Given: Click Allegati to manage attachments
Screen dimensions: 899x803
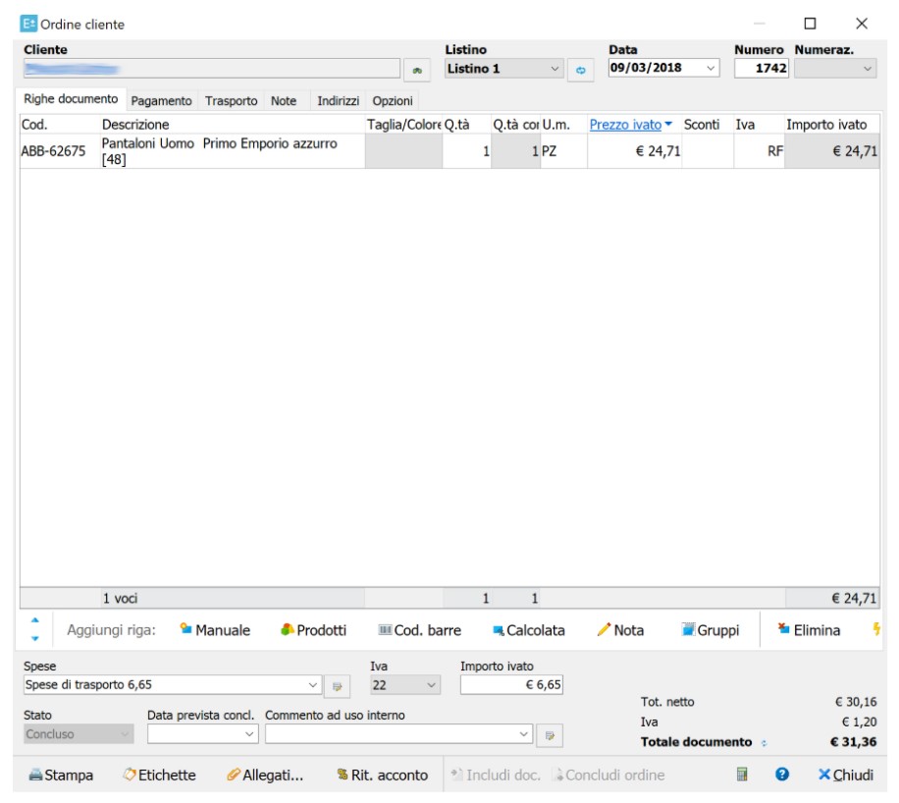Looking at the screenshot, I should coord(264,775).
